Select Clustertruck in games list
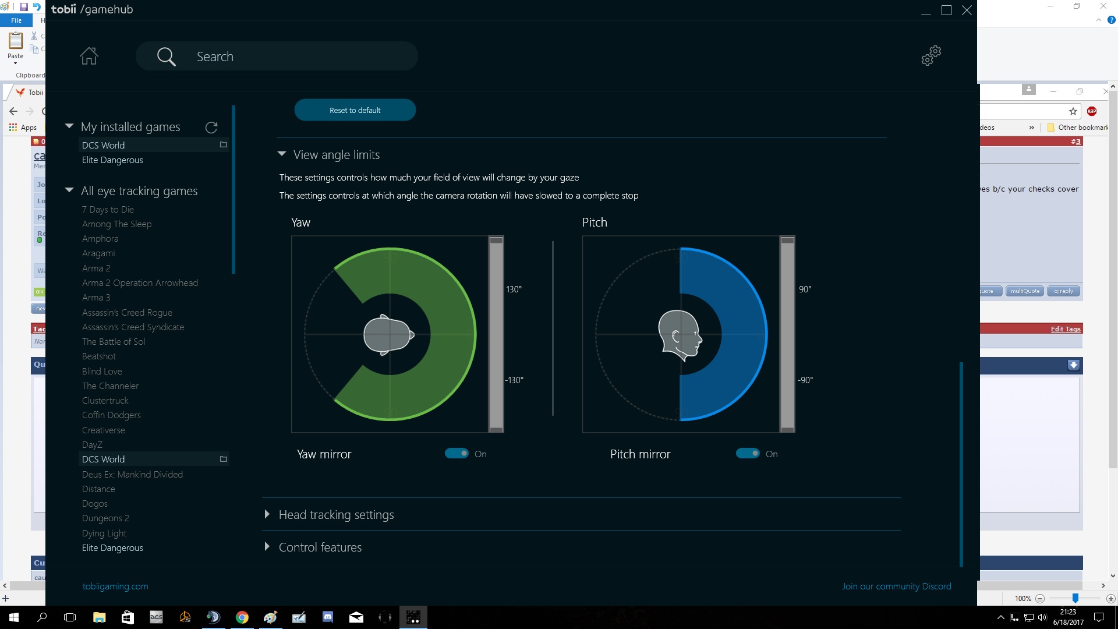The width and height of the screenshot is (1118, 629). pos(105,401)
